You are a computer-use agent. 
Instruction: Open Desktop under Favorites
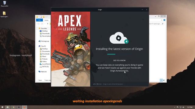tap(44, 31)
